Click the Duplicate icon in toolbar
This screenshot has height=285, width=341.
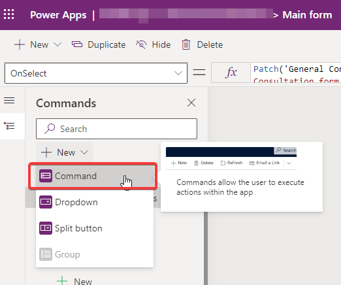(x=77, y=44)
